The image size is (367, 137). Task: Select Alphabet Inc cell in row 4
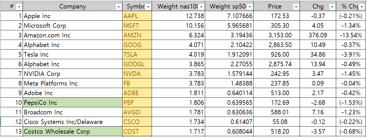(x=73, y=45)
